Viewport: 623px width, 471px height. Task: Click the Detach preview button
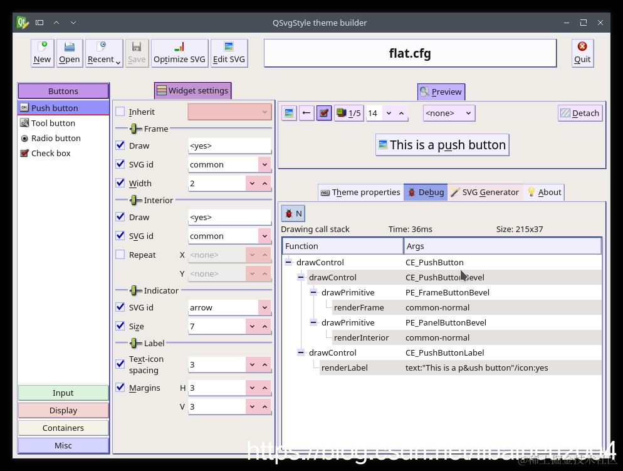pos(580,114)
